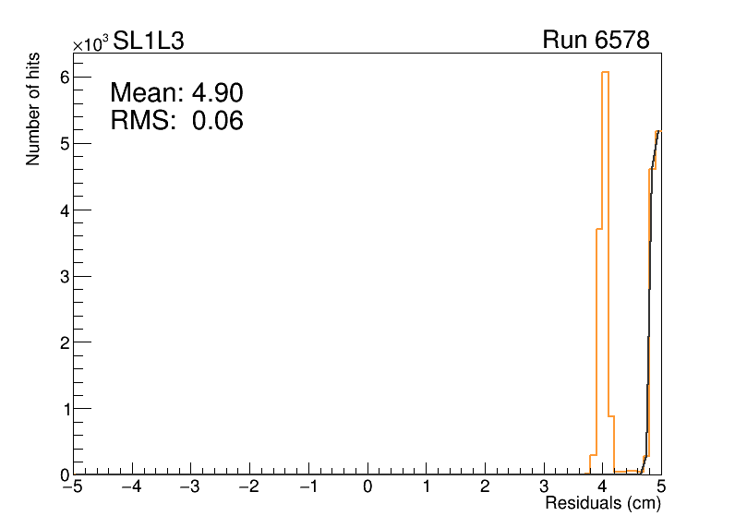Click the Mean: 4.90 statistic text

(176, 93)
